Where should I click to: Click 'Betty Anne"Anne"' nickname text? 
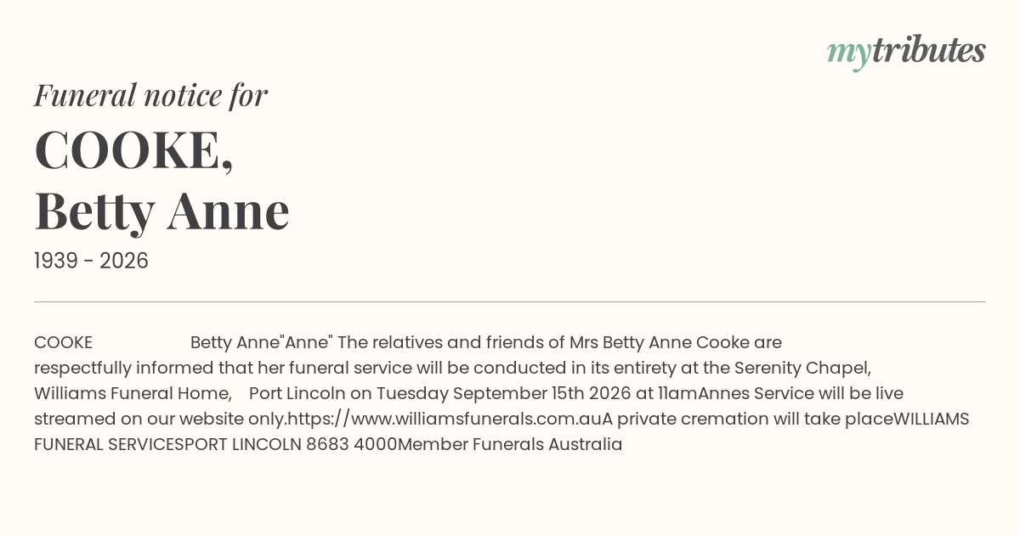click(x=261, y=343)
